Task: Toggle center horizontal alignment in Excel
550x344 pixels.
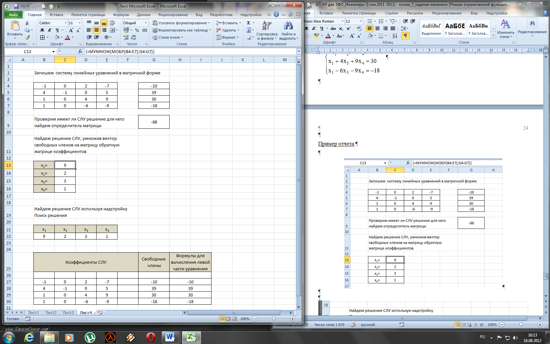Action: (96, 30)
